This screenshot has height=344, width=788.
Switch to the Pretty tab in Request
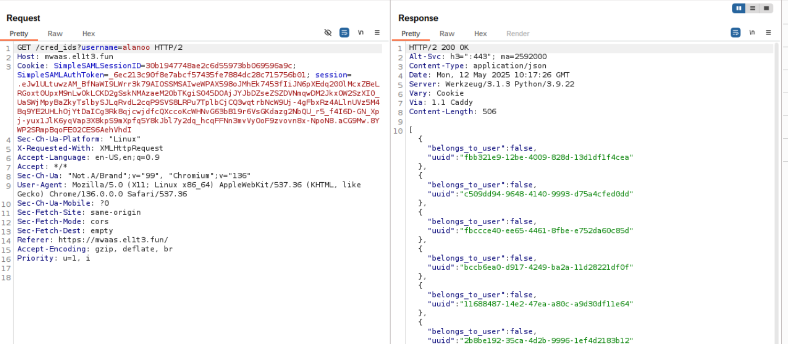(x=19, y=34)
